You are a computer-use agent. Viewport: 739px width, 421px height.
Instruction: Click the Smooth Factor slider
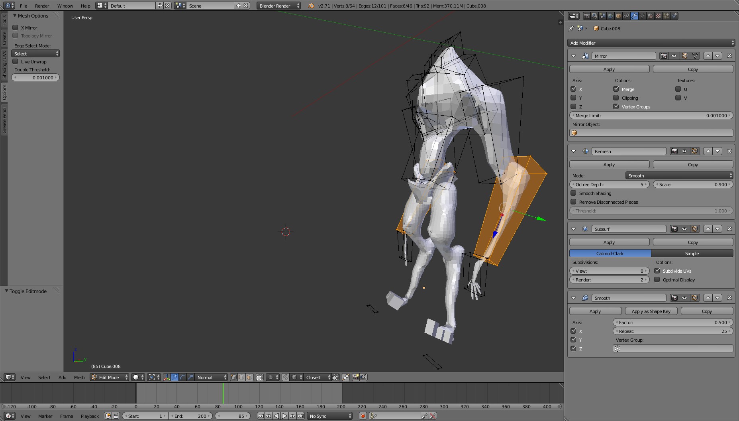672,322
